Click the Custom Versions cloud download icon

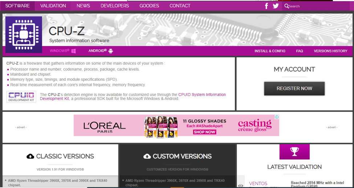click(147, 156)
